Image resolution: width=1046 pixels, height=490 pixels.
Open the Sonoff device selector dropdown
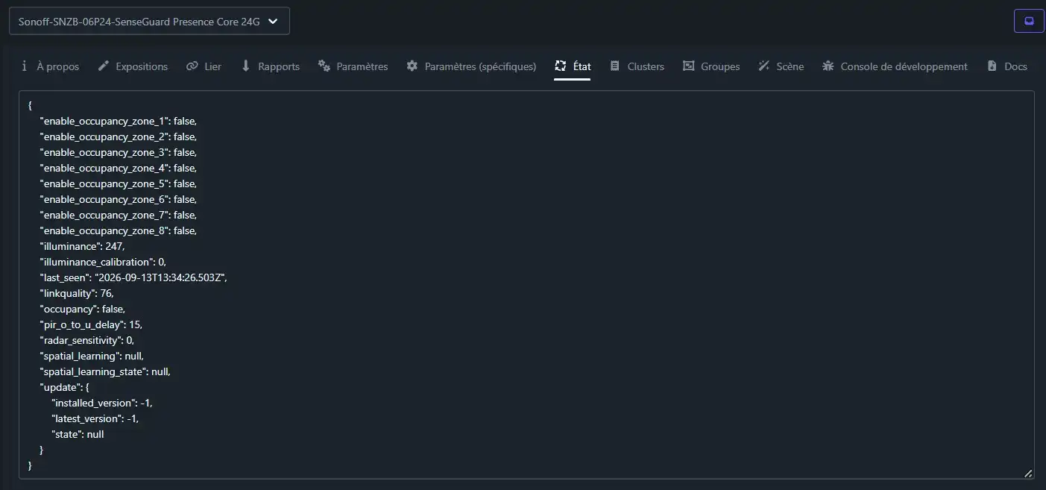(x=149, y=22)
